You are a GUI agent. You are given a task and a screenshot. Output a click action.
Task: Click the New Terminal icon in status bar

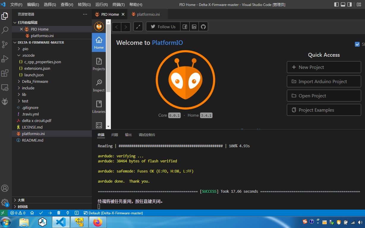[x=77, y=213]
